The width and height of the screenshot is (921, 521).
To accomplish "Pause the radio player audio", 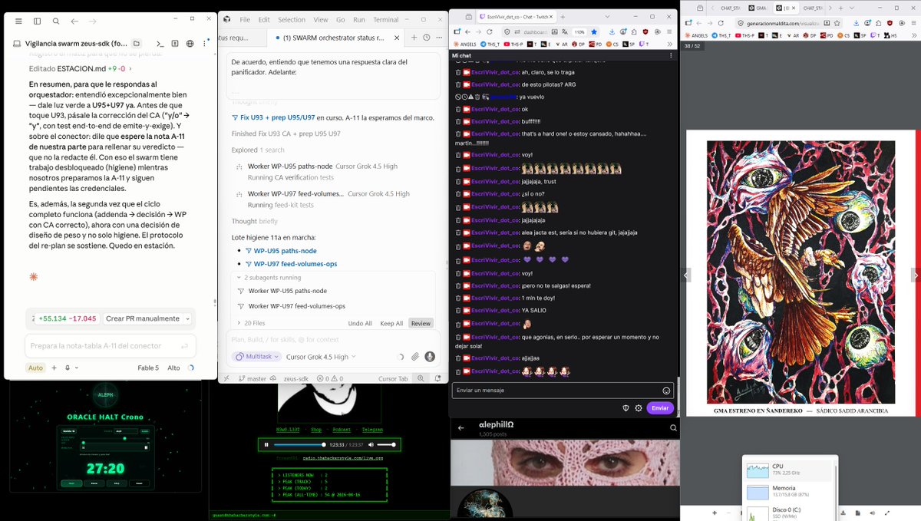I will tap(266, 444).
